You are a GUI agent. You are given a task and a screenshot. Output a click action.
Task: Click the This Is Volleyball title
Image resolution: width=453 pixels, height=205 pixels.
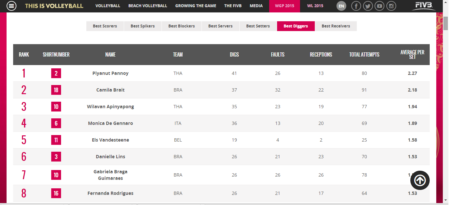pos(54,6)
